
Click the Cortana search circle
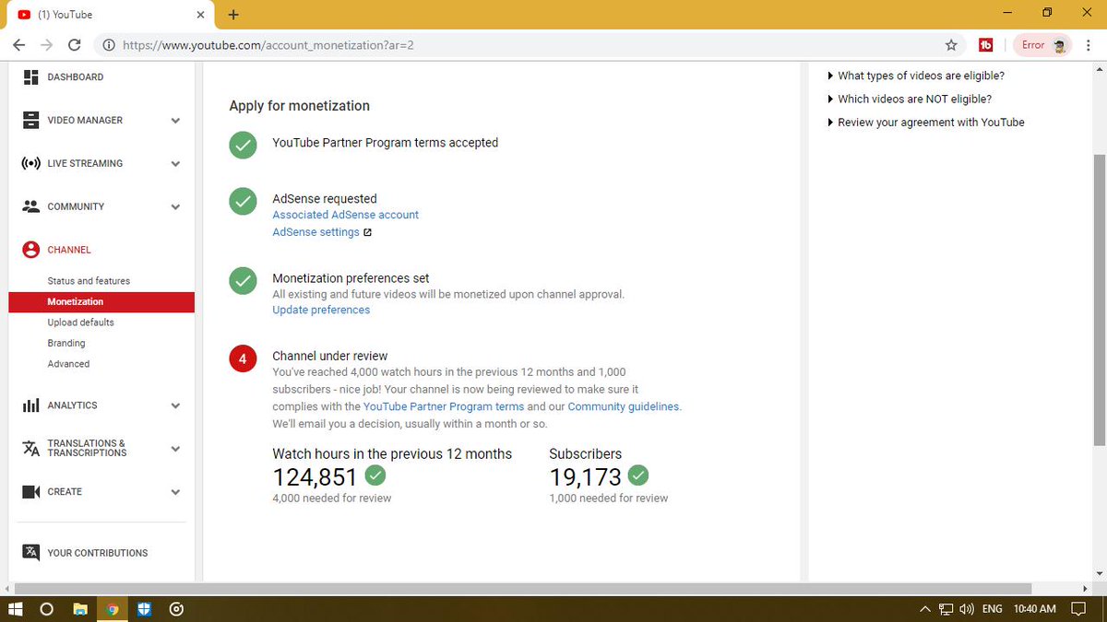(x=47, y=609)
